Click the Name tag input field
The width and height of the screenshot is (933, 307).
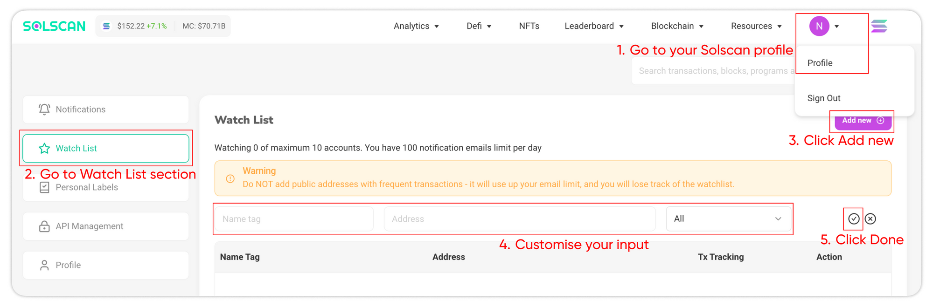[294, 218]
